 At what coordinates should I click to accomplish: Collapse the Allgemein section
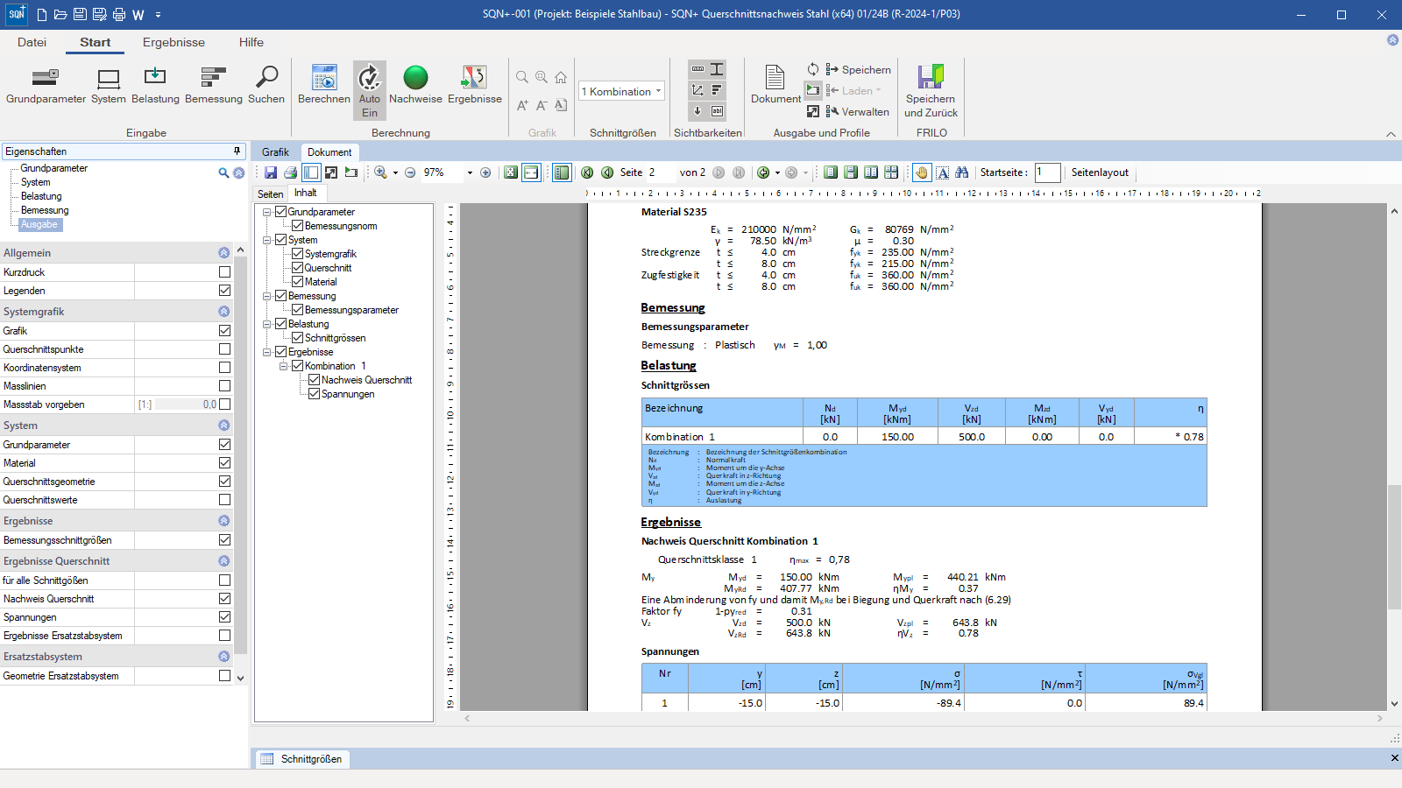coord(224,253)
